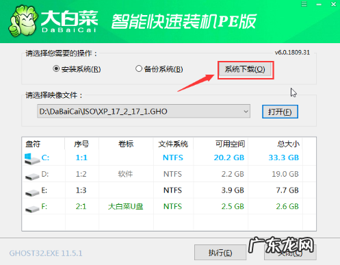This screenshot has width=340, height=265.
Task: Click partition number 1:1
Action: coord(81,157)
